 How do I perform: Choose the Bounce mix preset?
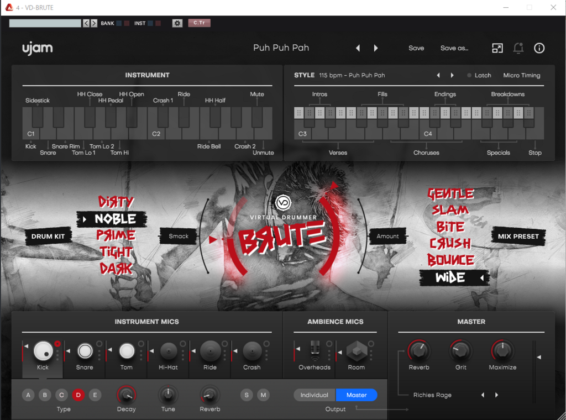[x=451, y=260]
